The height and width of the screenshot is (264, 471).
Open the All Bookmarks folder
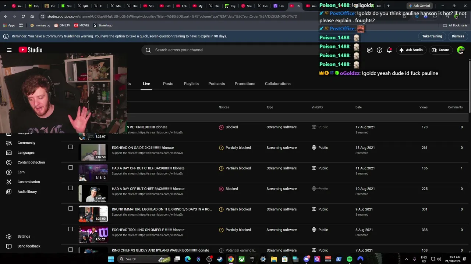pyautogui.click(x=455, y=25)
